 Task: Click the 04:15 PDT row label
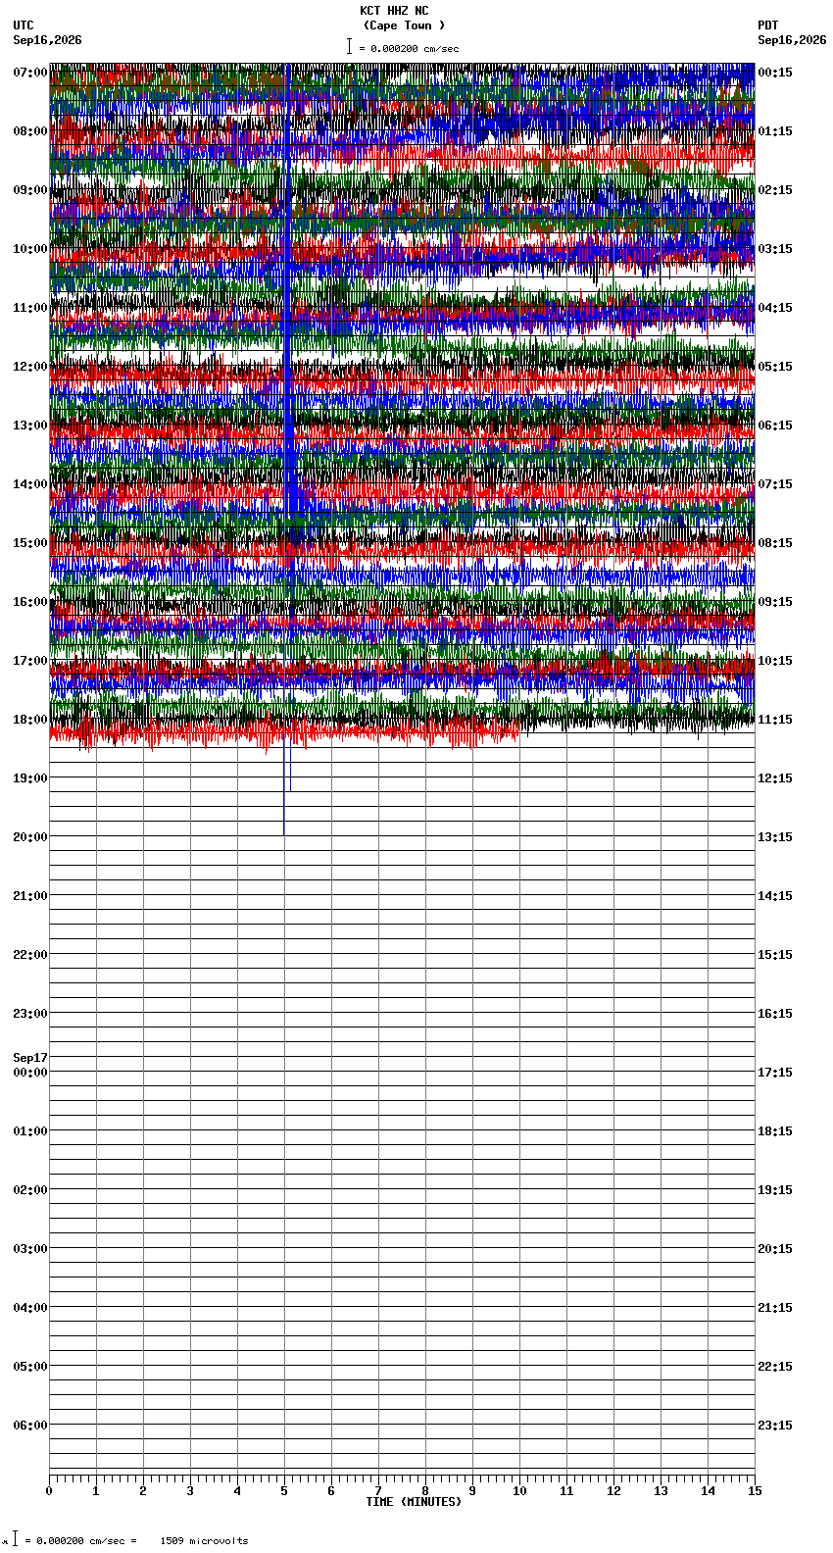click(775, 308)
